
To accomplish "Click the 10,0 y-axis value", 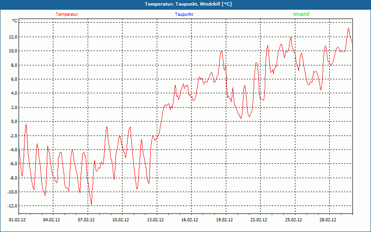I will [x=13, y=51].
